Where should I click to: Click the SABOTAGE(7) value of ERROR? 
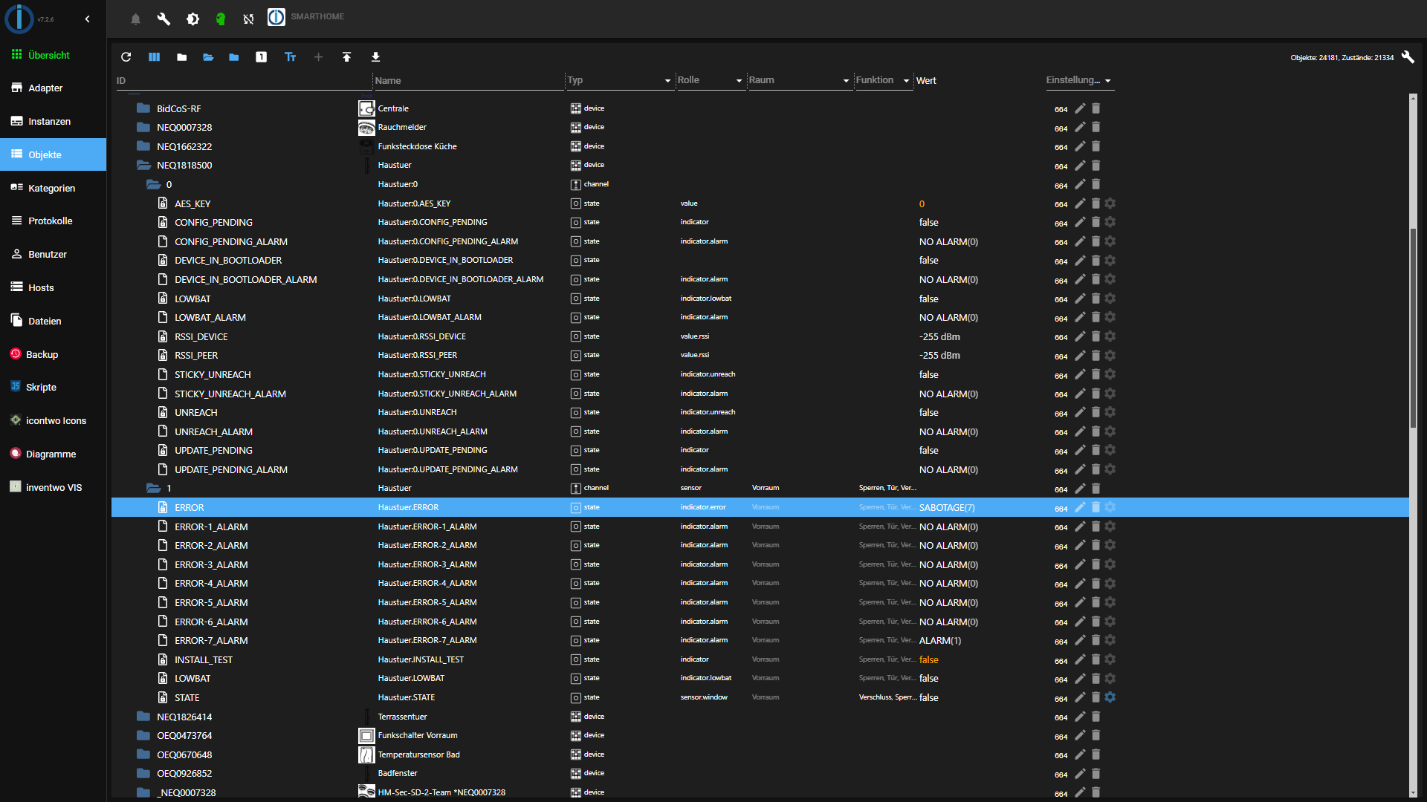(x=946, y=508)
